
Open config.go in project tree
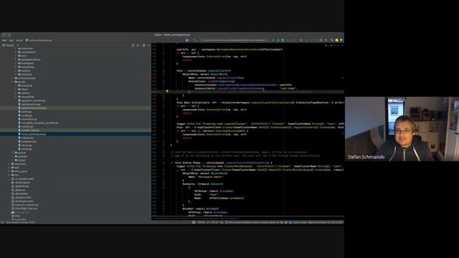(26, 115)
